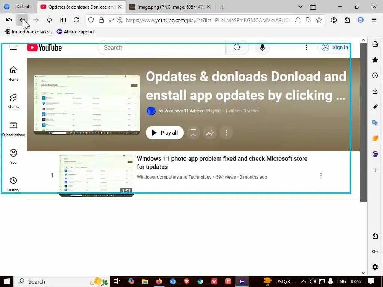This screenshot has height=287, width=383.
Task: Open Shorts in YouTube sidebar
Action: [13, 101]
